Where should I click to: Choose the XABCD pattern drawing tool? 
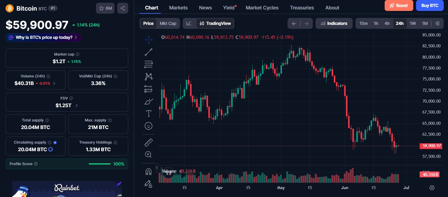pos(149,76)
